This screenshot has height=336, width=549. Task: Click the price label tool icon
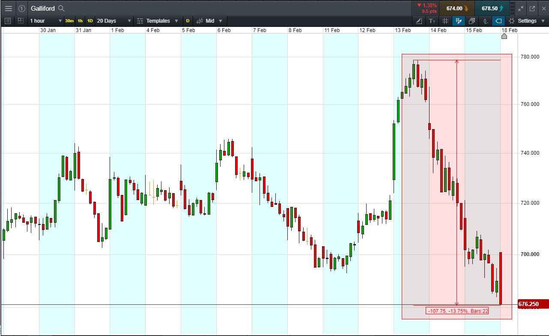tap(498, 21)
